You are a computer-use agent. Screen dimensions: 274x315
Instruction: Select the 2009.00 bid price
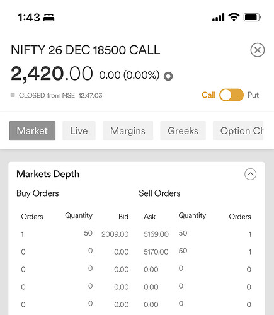pyautogui.click(x=115, y=234)
